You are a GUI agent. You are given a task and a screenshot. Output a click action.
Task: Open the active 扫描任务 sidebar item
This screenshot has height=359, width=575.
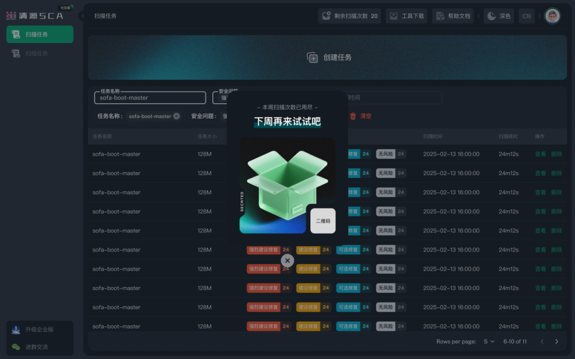39,34
